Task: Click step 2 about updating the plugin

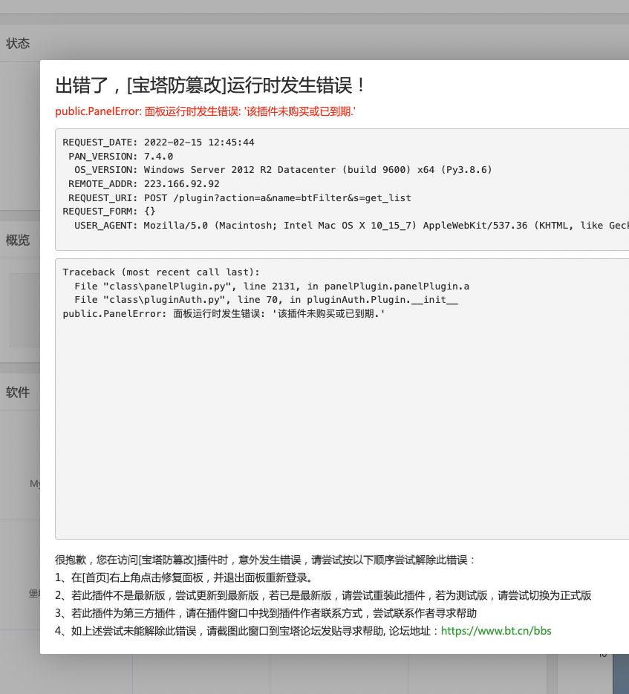Action: pyautogui.click(x=323, y=595)
